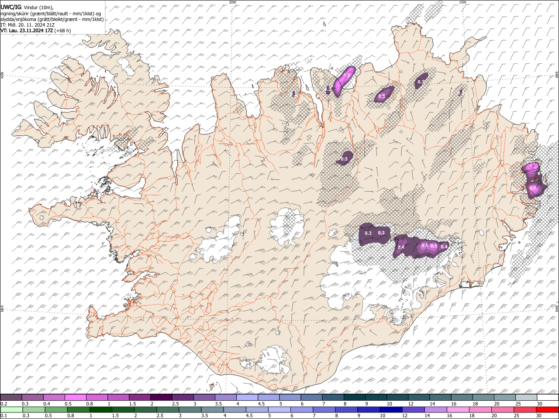The image size is (559, 419).
Task: Click the darkest purple 2 snow swatch
Action: (161, 397)
